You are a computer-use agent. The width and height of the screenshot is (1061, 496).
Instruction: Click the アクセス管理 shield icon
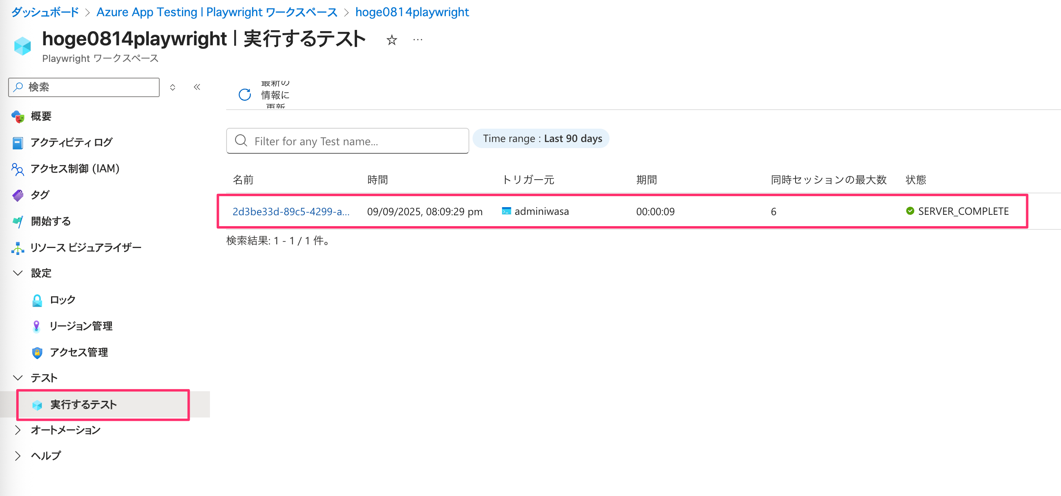click(x=37, y=352)
